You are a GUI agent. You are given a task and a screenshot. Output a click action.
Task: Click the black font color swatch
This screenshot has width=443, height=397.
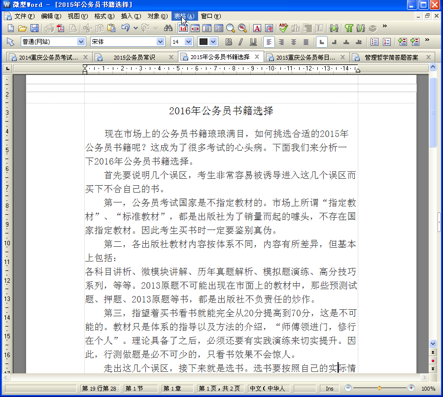point(204,42)
